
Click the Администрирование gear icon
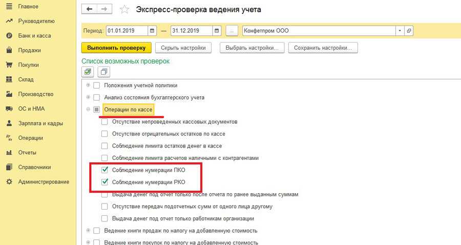click(x=9, y=181)
